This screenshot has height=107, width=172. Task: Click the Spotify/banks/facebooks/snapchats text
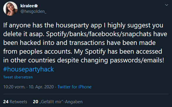coord(99,34)
